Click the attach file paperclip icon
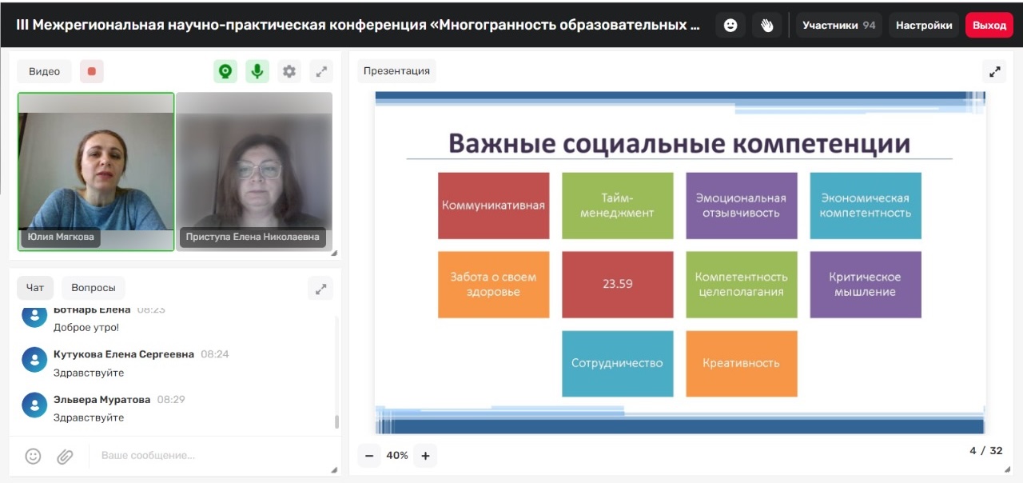Screen dimensions: 1023x483 65,456
